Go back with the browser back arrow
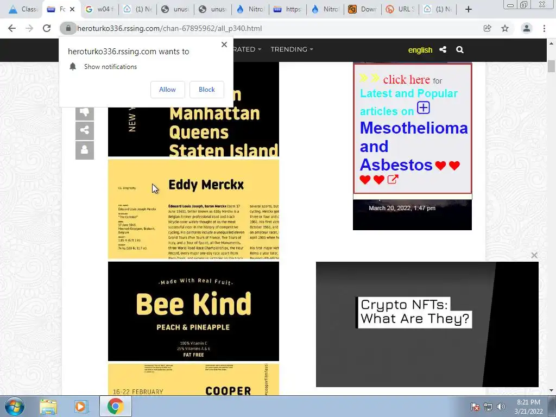Viewport: 556px width, 417px height. [x=12, y=28]
